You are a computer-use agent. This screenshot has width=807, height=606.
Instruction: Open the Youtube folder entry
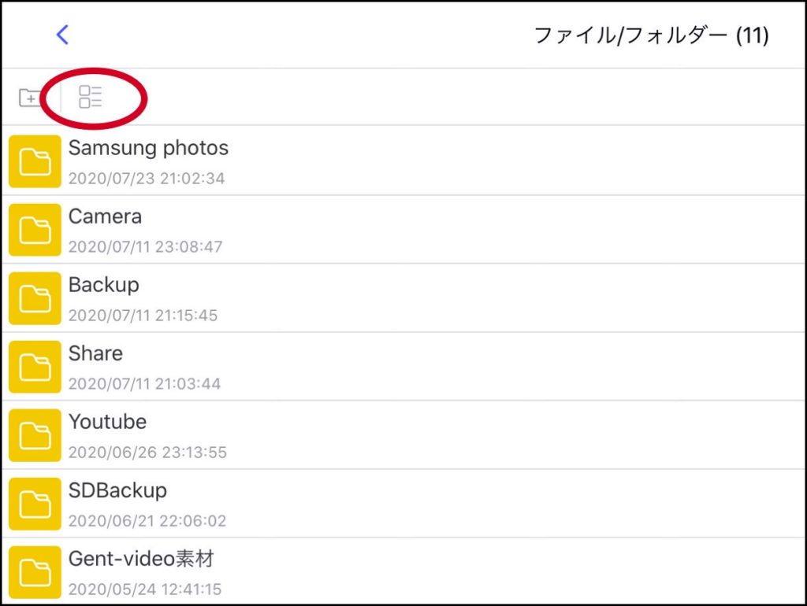(403, 435)
